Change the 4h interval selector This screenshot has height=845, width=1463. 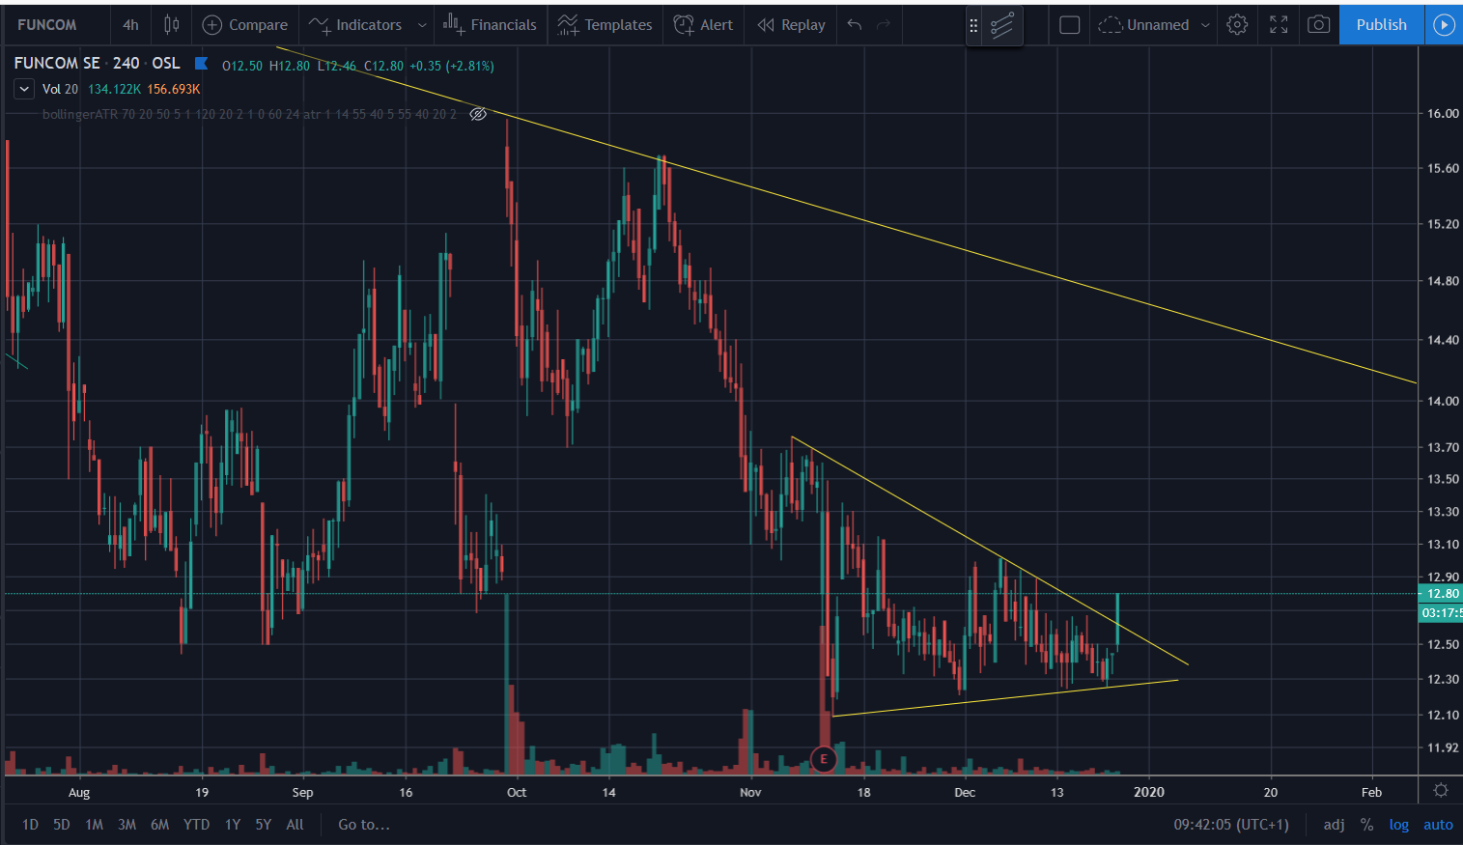tap(130, 24)
